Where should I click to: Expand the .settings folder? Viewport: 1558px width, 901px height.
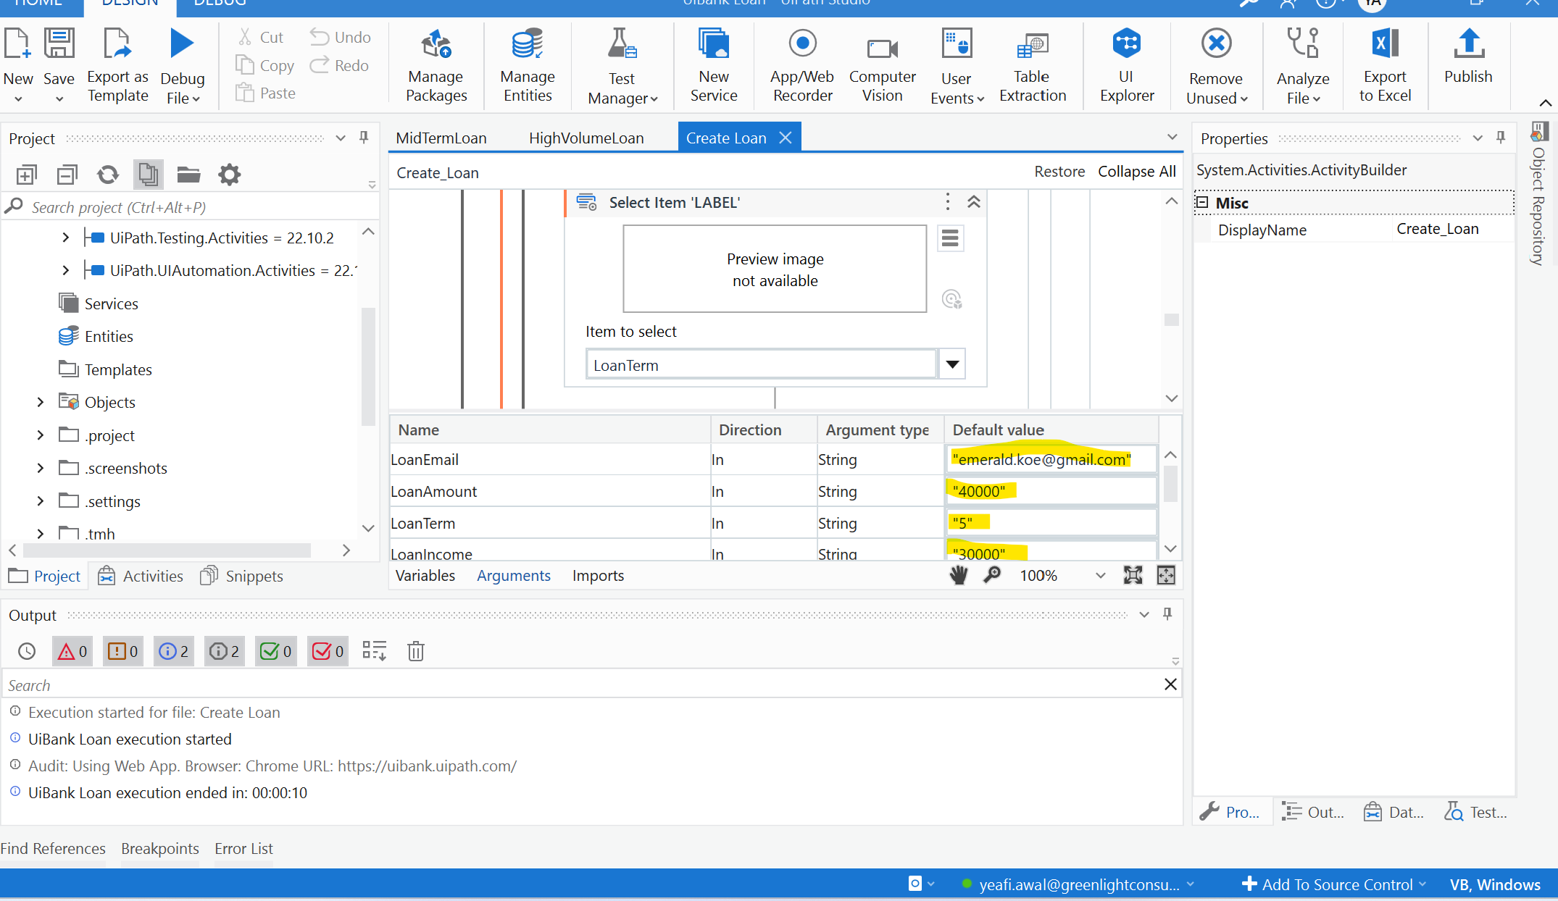pyautogui.click(x=41, y=501)
